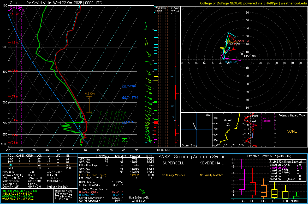
Task: Click the orange NONE hazard type
Action: click(292, 131)
